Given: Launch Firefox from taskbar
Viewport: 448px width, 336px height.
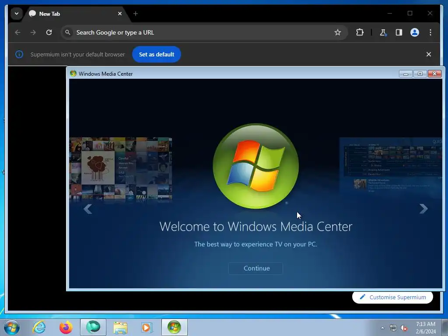Looking at the screenshot, I should click(x=66, y=327).
